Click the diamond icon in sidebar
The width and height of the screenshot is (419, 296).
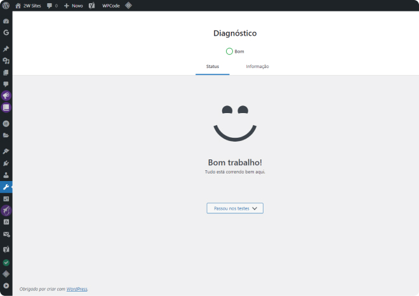click(x=6, y=274)
